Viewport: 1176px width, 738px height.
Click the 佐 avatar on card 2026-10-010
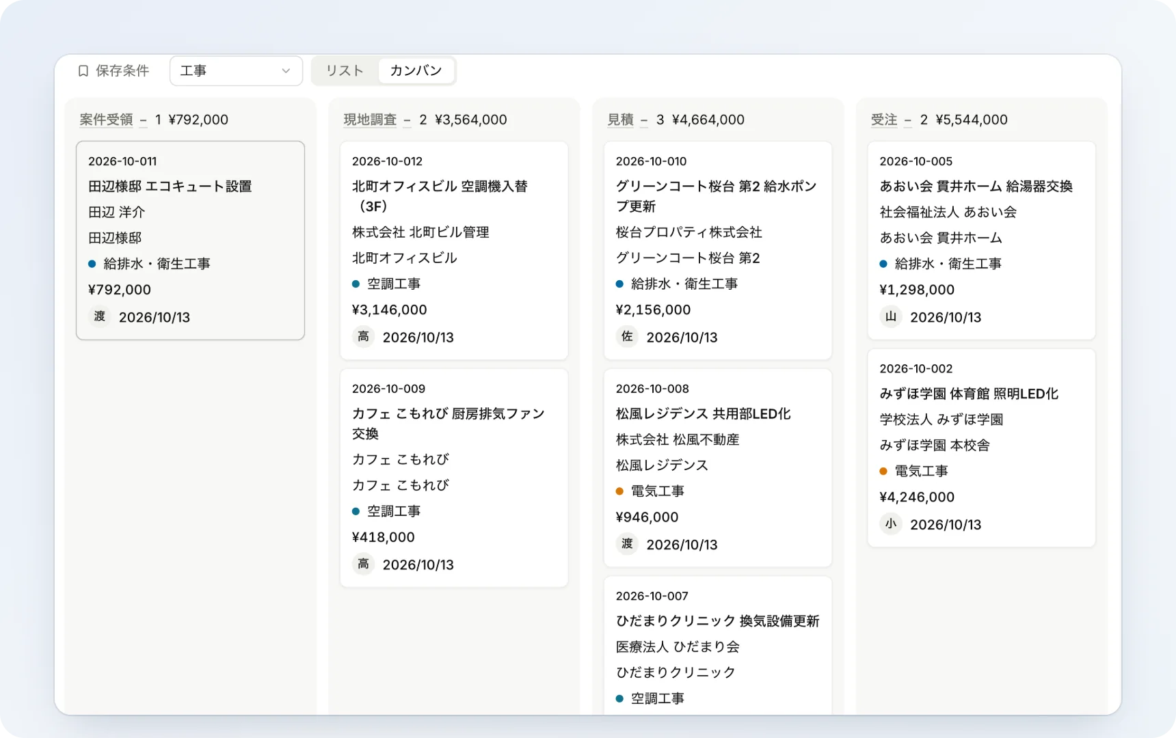coord(627,337)
